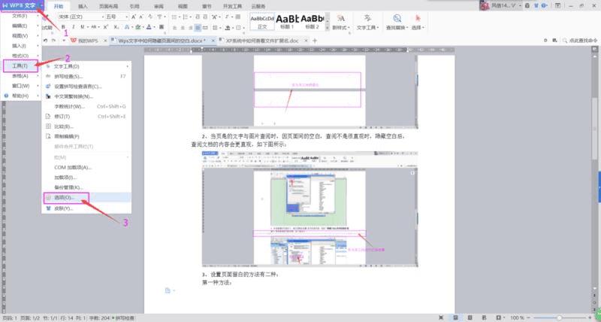Open the Select dropdown arrow
Image resolution: width=601 pixels, height=322 pixels.
[423, 28]
